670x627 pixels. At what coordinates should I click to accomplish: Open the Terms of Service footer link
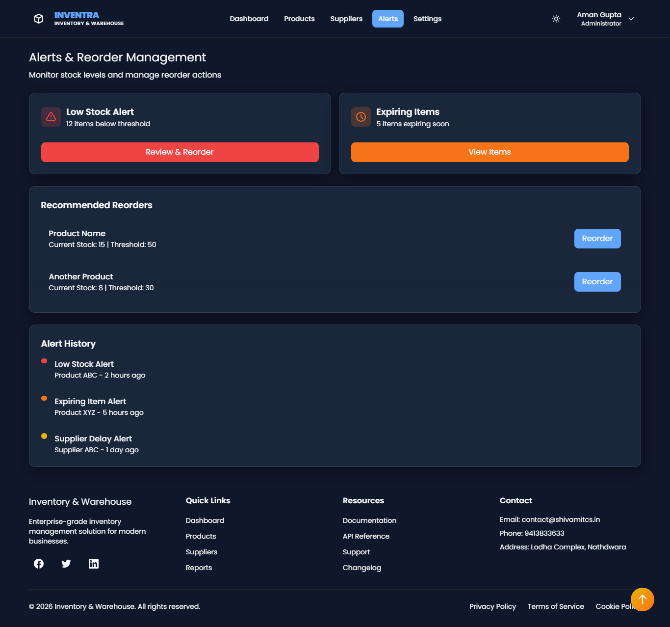click(x=556, y=606)
